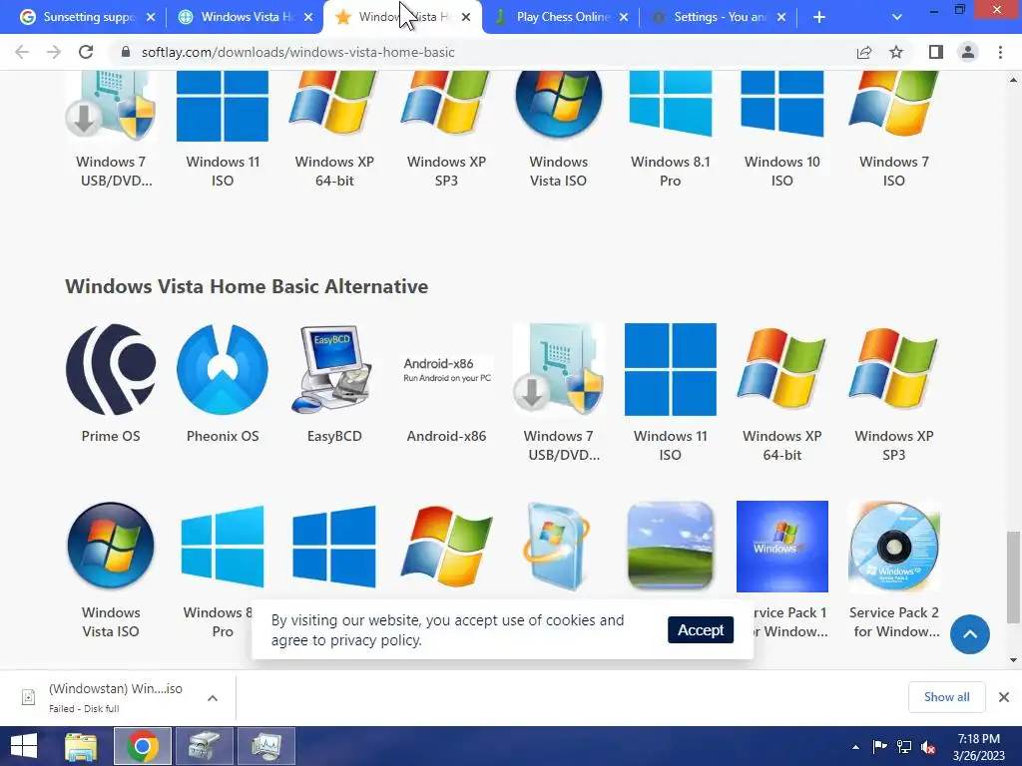Accept the cookies notice
The image size is (1022, 766).
pos(701,630)
